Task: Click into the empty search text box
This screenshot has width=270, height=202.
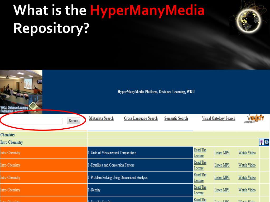Action: point(32,121)
